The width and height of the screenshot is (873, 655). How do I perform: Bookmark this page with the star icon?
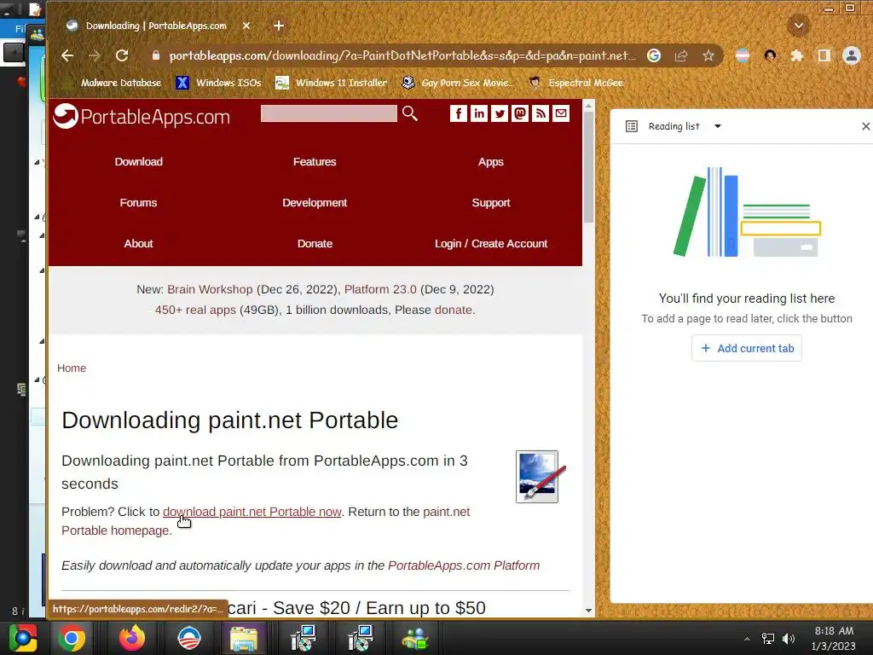tap(708, 55)
